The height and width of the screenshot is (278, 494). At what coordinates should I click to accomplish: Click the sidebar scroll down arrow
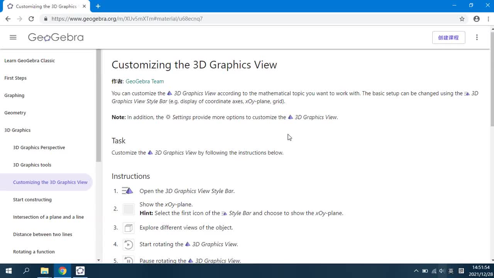(x=98, y=261)
